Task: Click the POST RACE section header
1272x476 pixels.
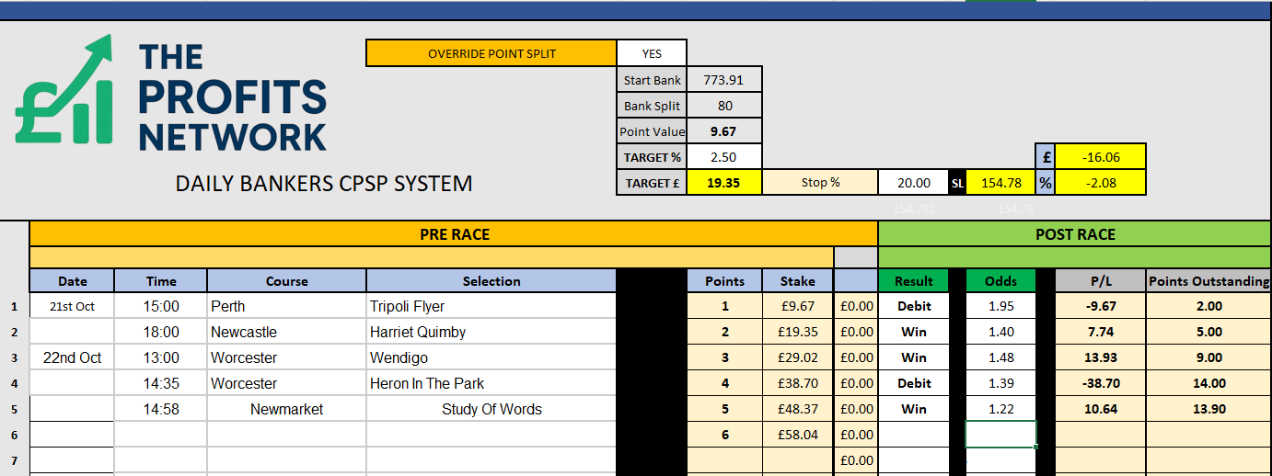Action: (1075, 234)
